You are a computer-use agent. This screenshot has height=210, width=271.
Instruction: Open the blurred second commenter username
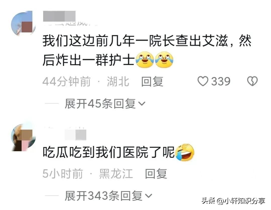tap(76, 135)
